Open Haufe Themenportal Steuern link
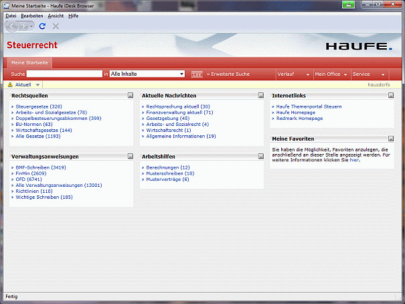 [309, 106]
